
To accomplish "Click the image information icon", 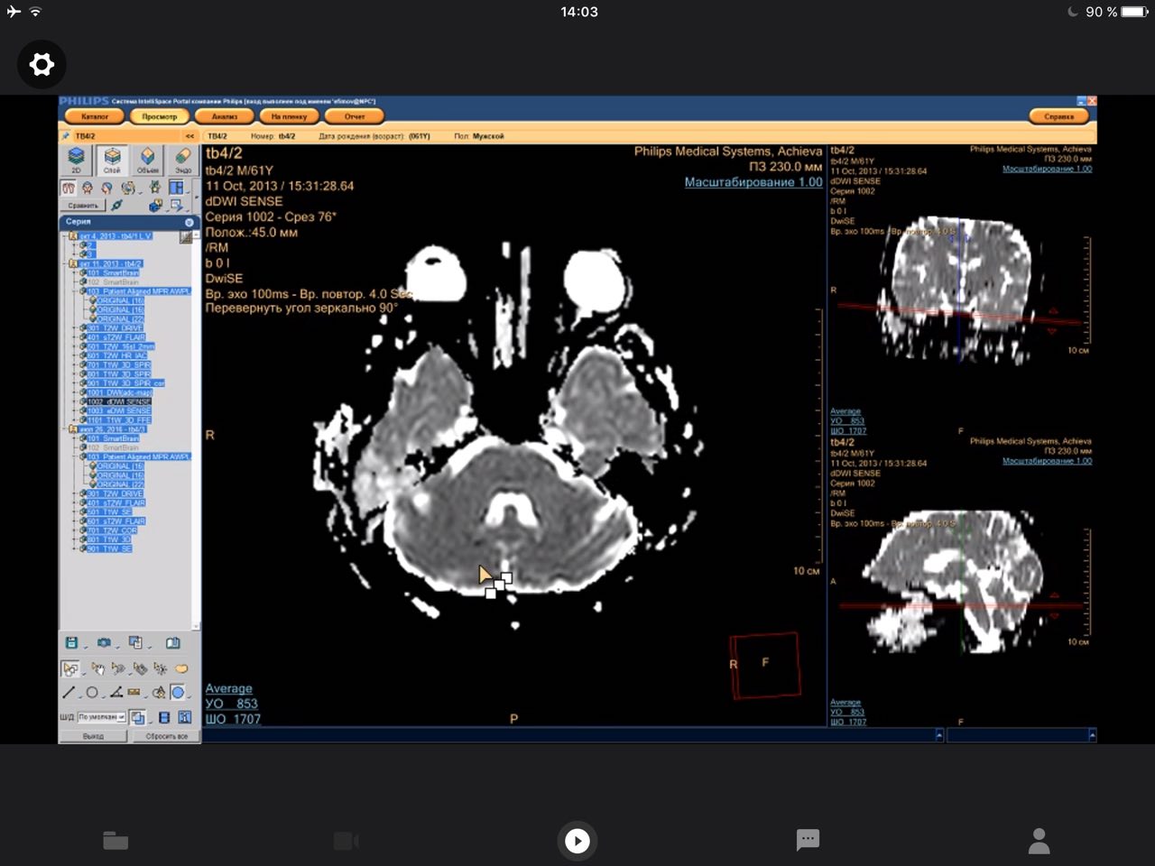I will (184, 716).
